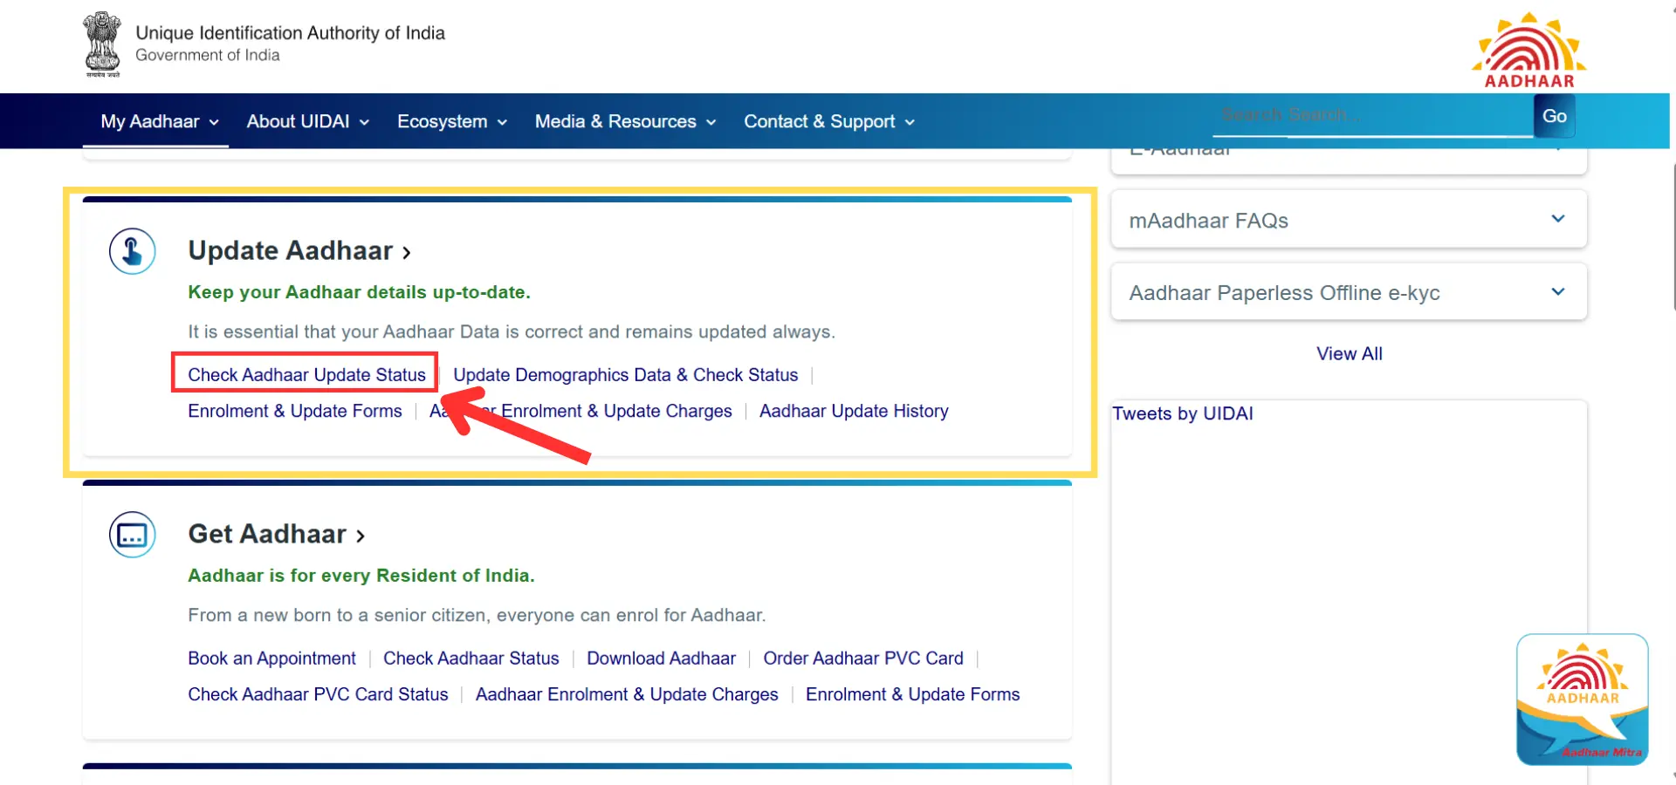This screenshot has height=785, width=1676.
Task: Click the chevron beside Update Aadhaar heading
Action: 406,253
